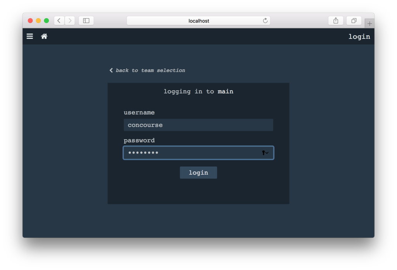Go to the home page icon
The image size is (397, 270).
(44, 36)
